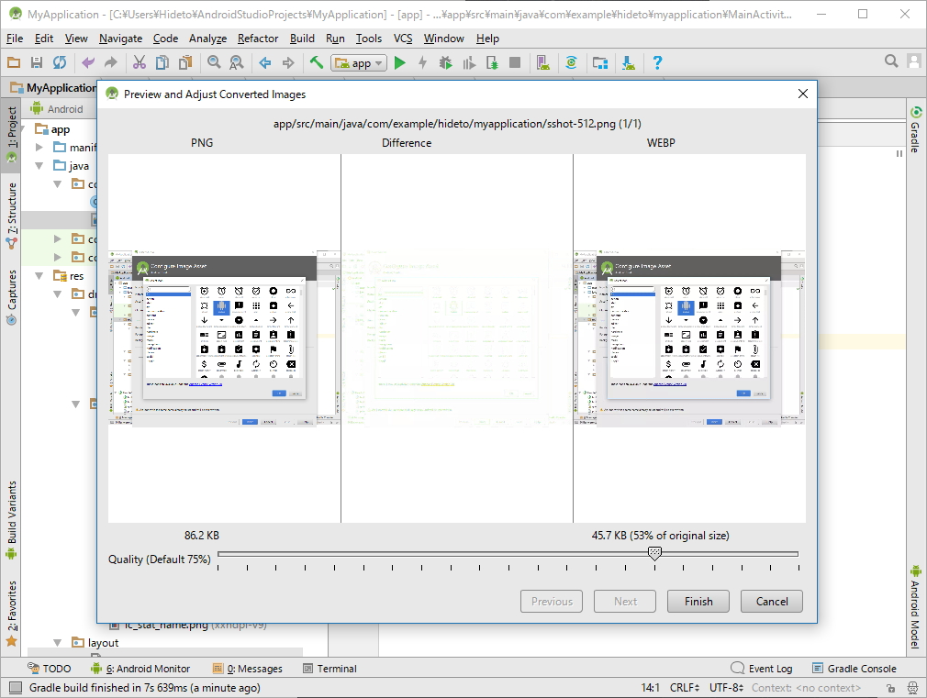Click the CRLF line separator selector
Viewport: 927px width, 698px height.
[685, 687]
